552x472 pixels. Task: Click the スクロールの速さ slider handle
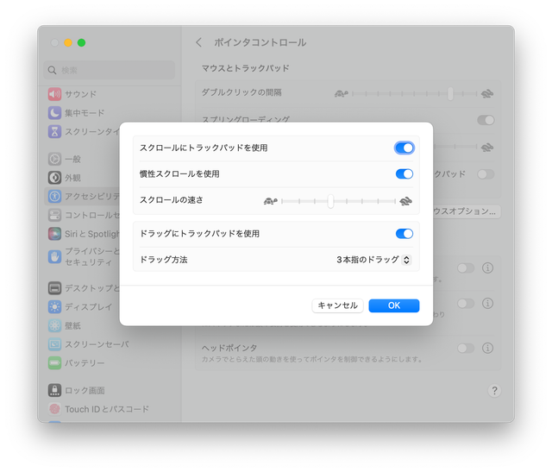point(330,201)
